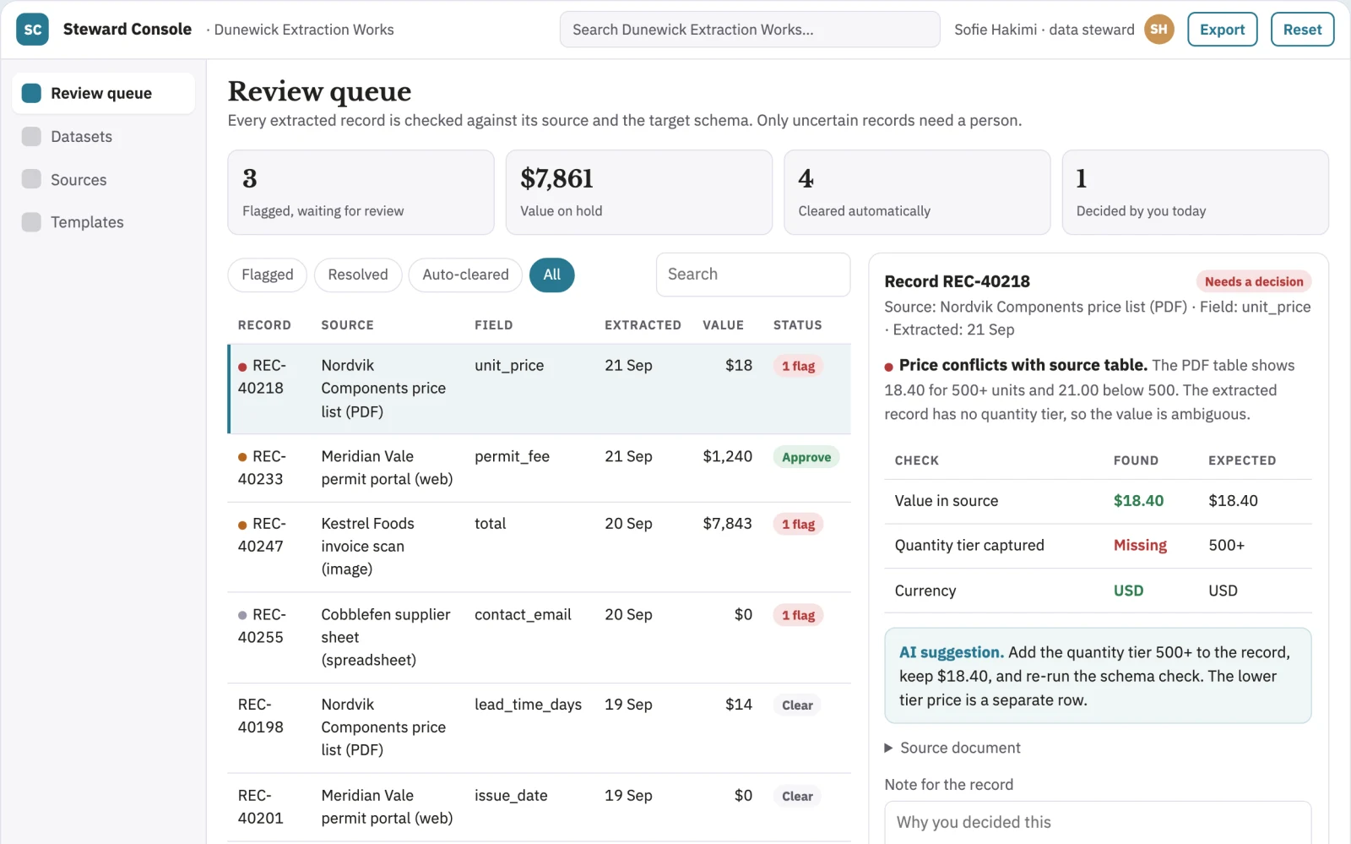Open the SH user avatar
Image resolution: width=1351 pixels, height=844 pixels.
click(1158, 30)
